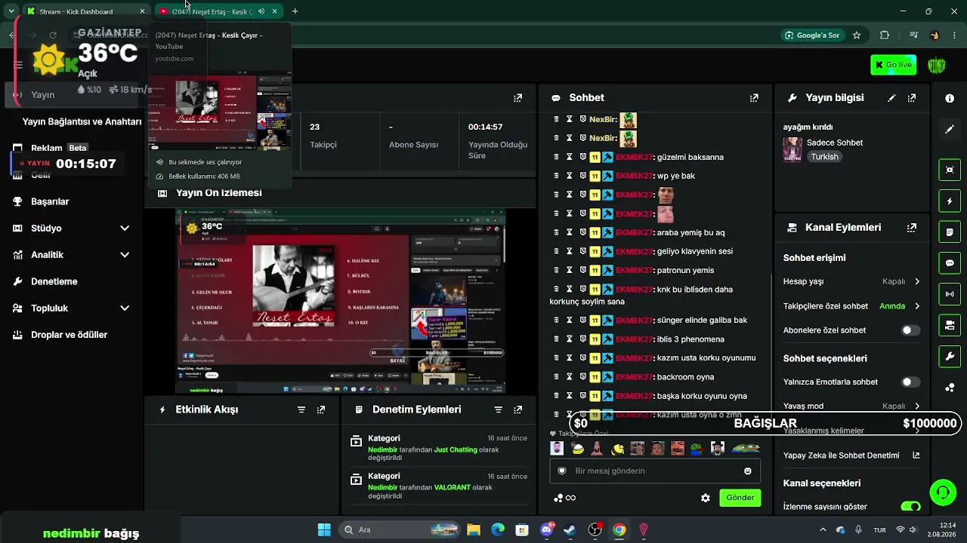Pop out the Yayın bilgisi panel
This screenshot has height=543, width=967.
coord(912,98)
